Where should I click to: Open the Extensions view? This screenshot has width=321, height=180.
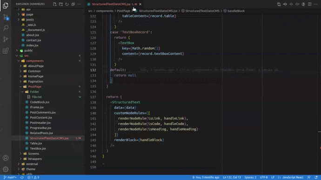6,51
